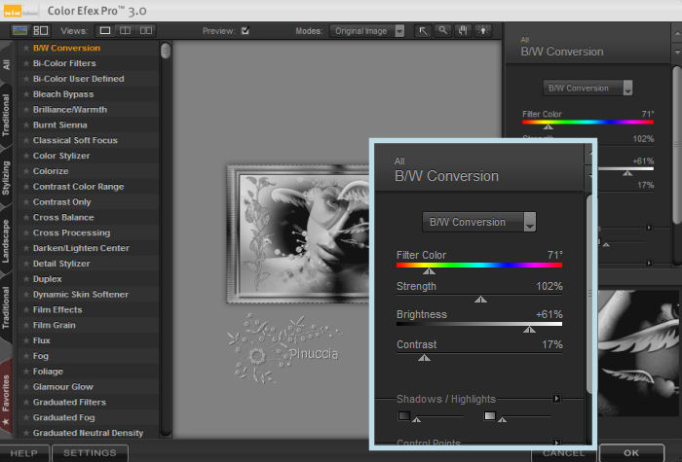This screenshot has height=462, width=682.
Task: Open the SETTINGS button
Action: point(90,453)
